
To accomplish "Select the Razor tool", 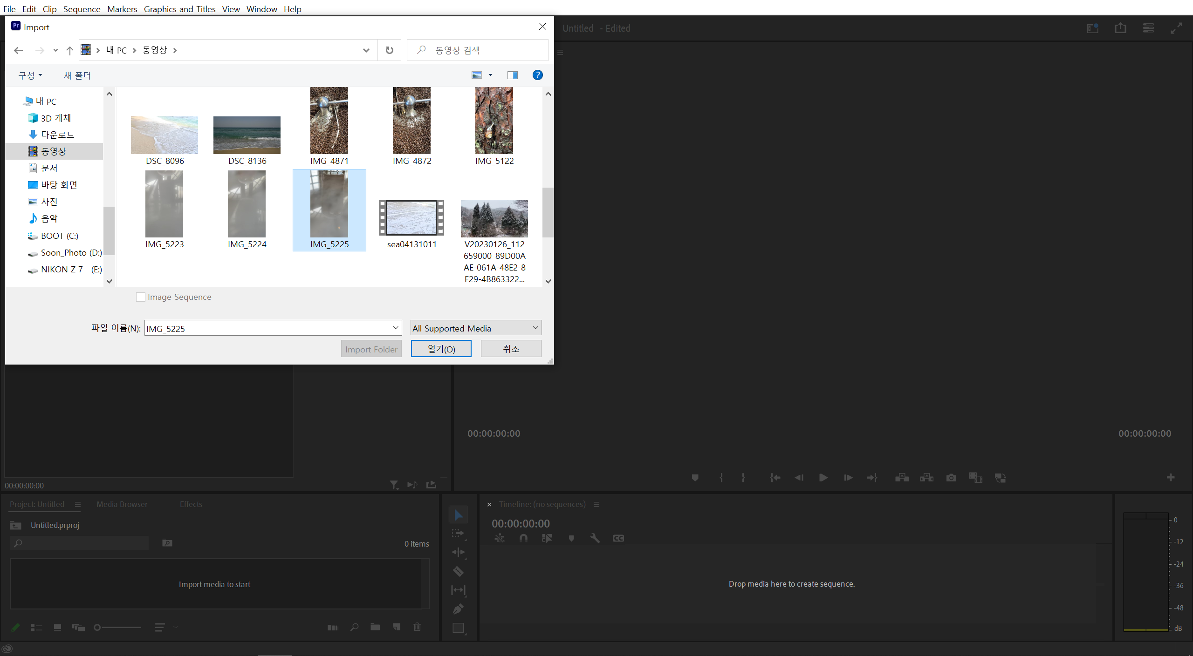I will tap(458, 571).
